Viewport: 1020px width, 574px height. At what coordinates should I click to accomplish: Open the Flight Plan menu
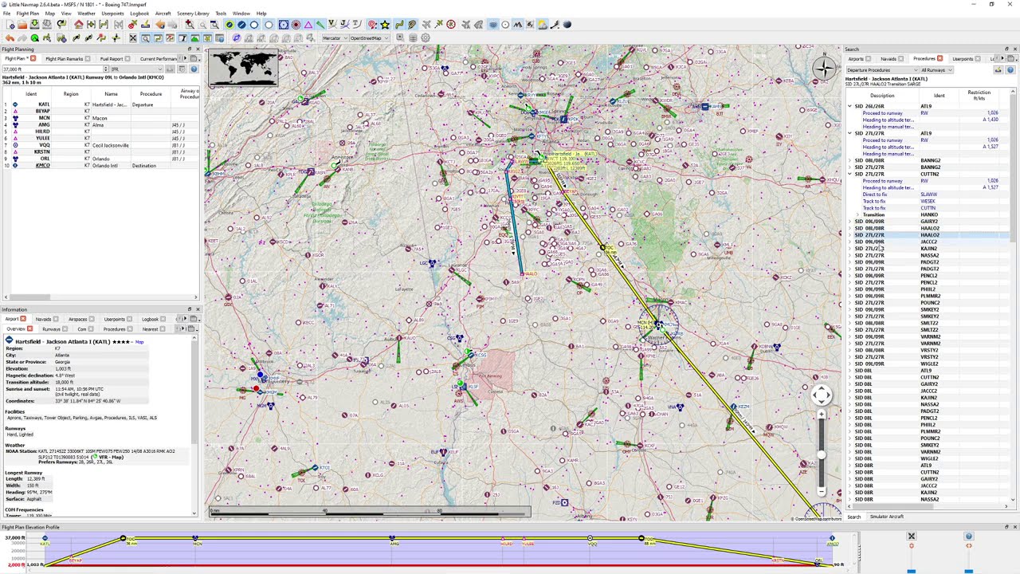point(27,14)
